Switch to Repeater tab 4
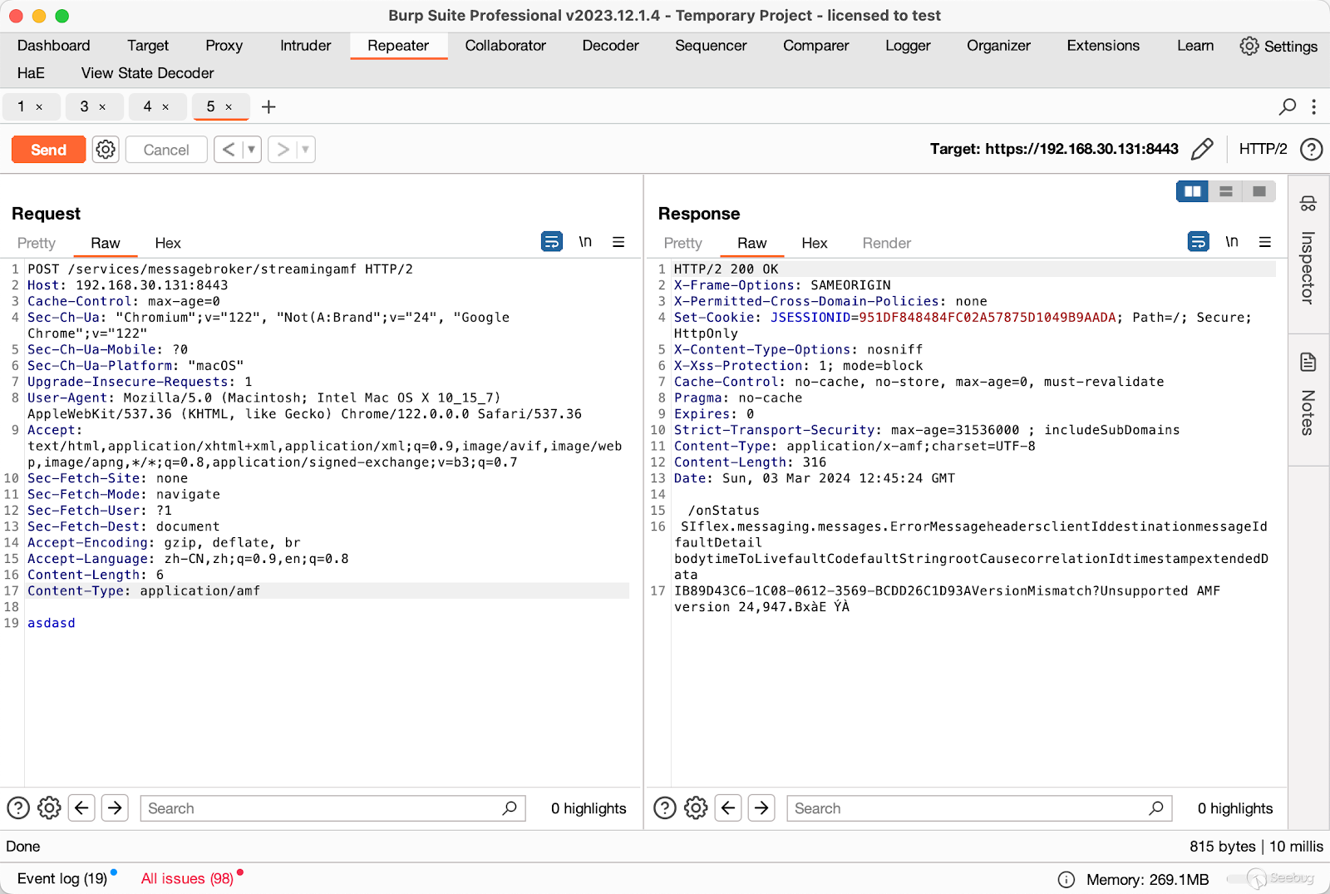1330x894 pixels. 148,106
